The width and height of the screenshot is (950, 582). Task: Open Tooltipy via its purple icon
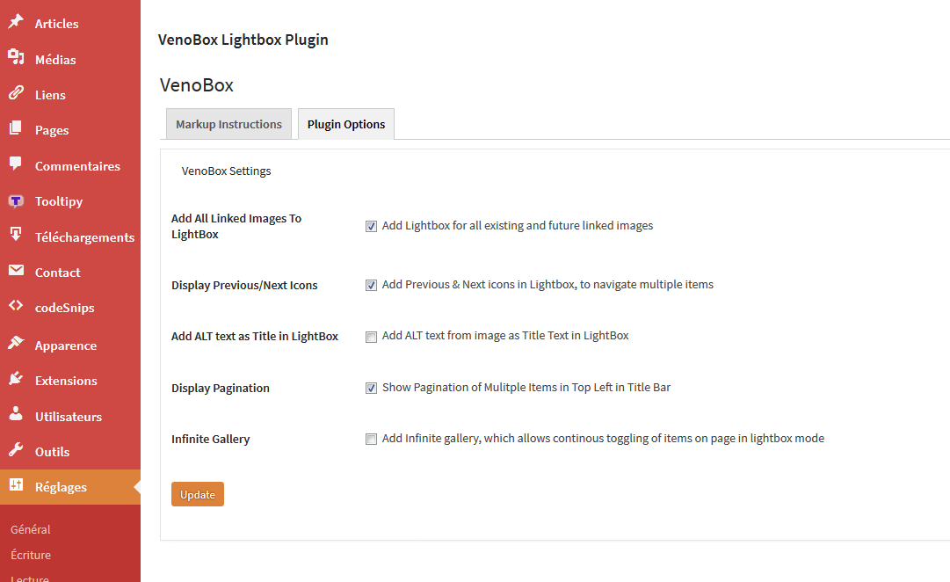pyautogui.click(x=16, y=200)
